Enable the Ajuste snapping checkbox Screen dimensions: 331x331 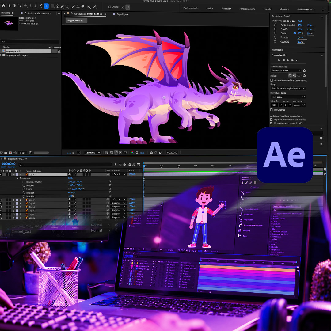109,7
